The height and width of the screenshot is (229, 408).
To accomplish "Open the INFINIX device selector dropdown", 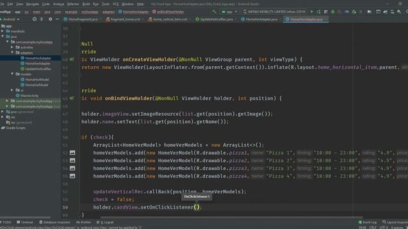I will tap(274, 11).
